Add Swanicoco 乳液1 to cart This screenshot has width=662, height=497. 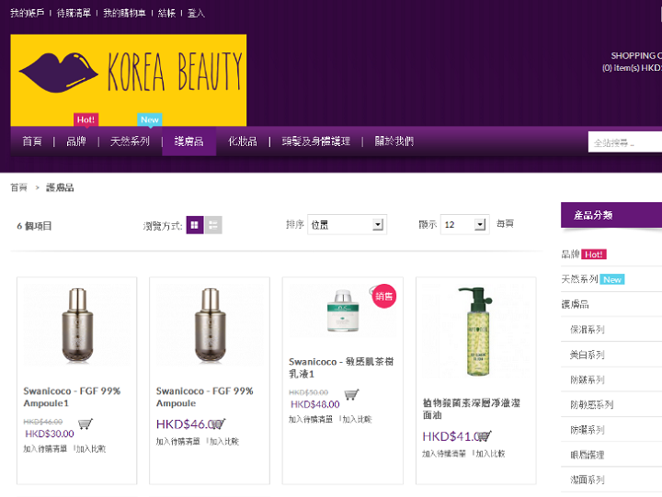(x=351, y=394)
